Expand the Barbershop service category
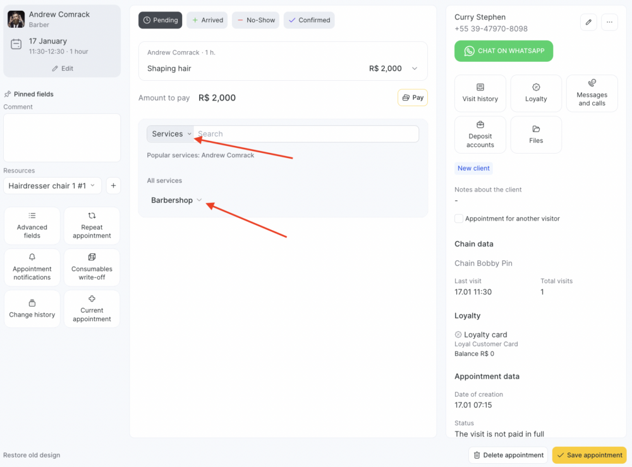The image size is (632, 467). [x=176, y=200]
